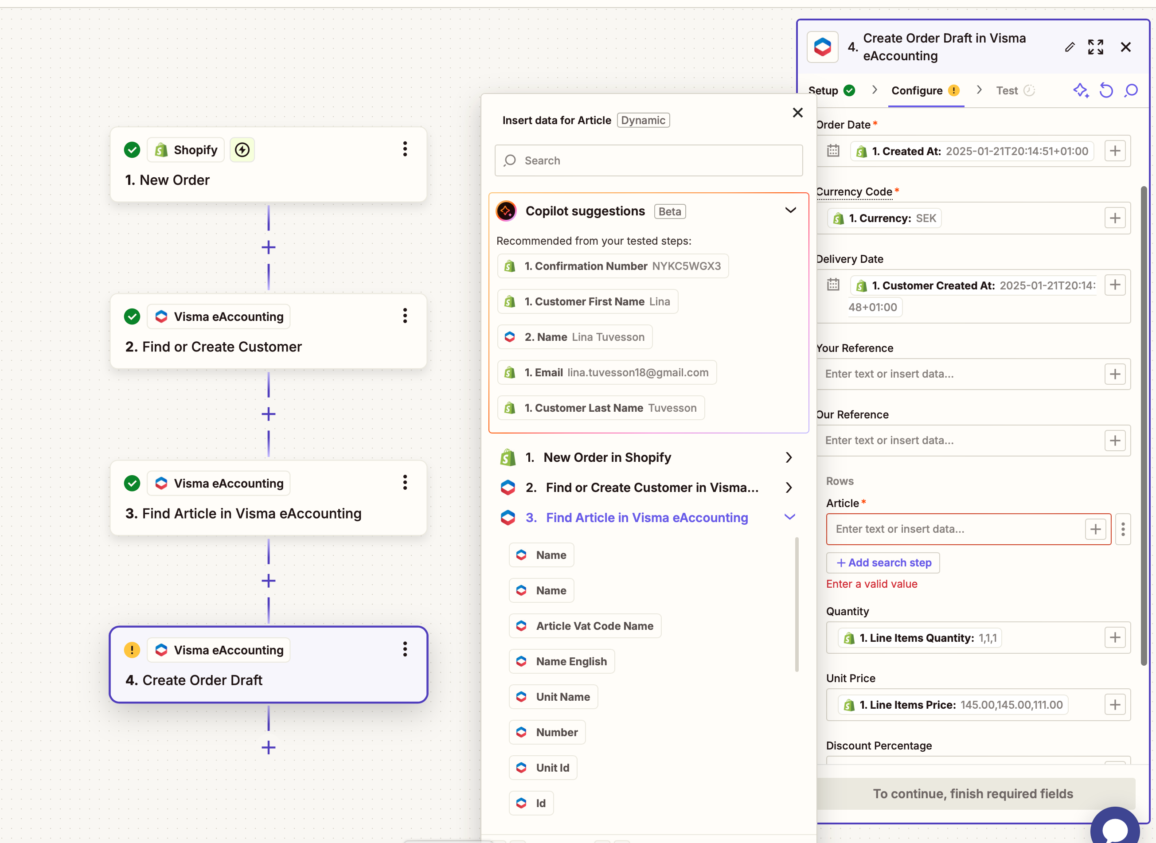The width and height of the screenshot is (1156, 843).
Task: Open the Article row options three-dot menu
Action: click(x=1123, y=529)
